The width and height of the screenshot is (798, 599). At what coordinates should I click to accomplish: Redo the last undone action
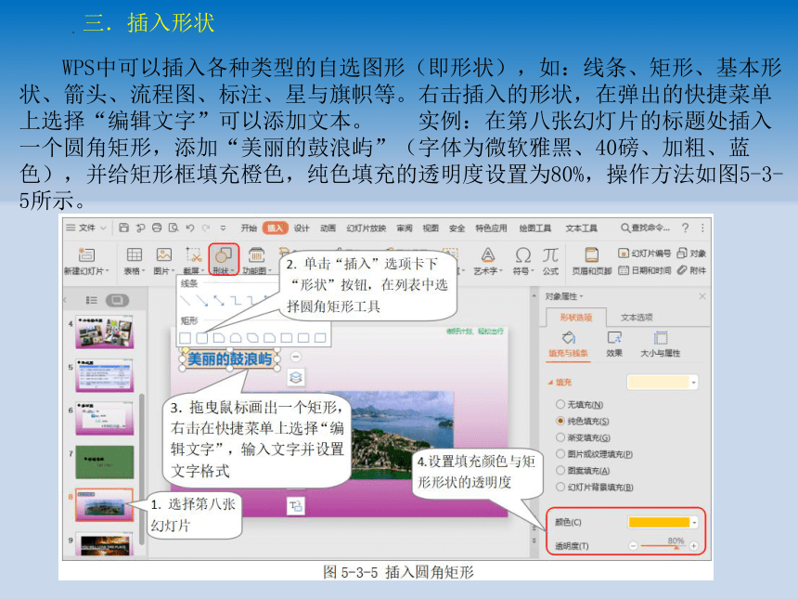click(x=206, y=228)
